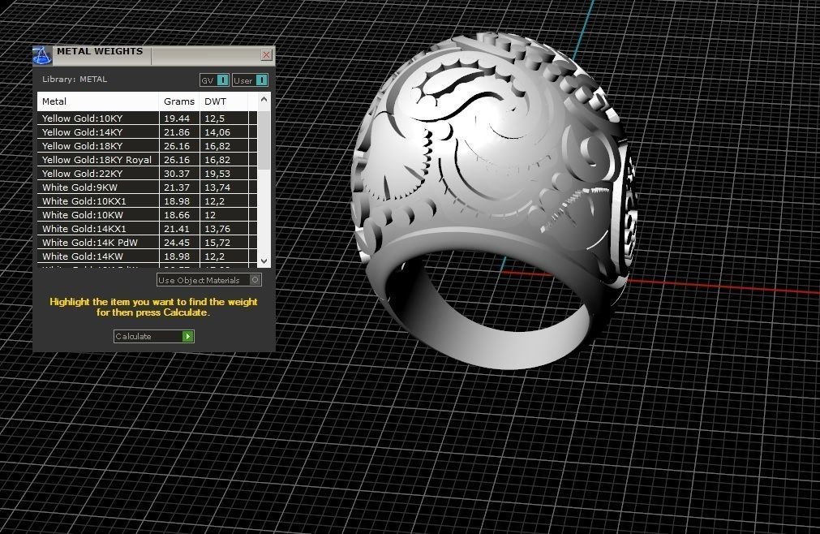The height and width of the screenshot is (534, 820).
Task: Toggle the GV library button
Action: click(214, 80)
